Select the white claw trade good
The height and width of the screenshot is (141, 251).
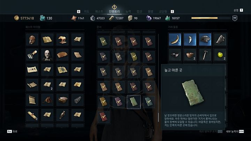190,40
